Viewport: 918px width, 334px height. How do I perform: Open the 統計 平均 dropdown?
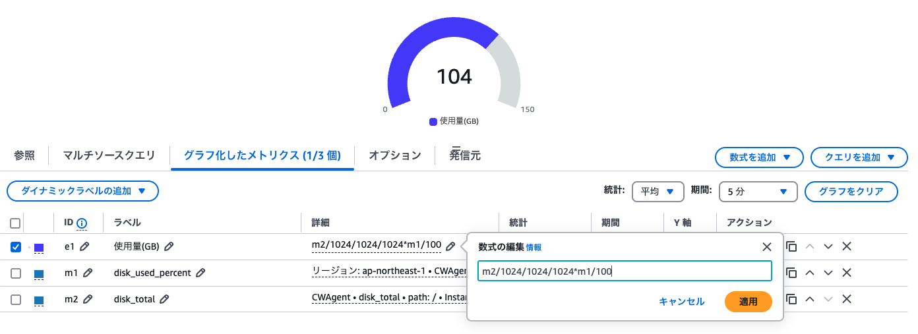click(x=658, y=192)
